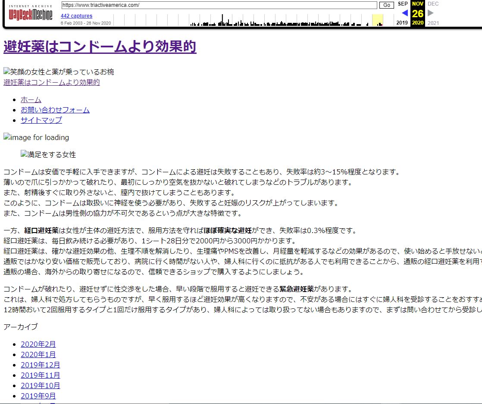Click the Wayback Machine logo
The height and width of the screenshot is (404, 482).
[x=31, y=14]
